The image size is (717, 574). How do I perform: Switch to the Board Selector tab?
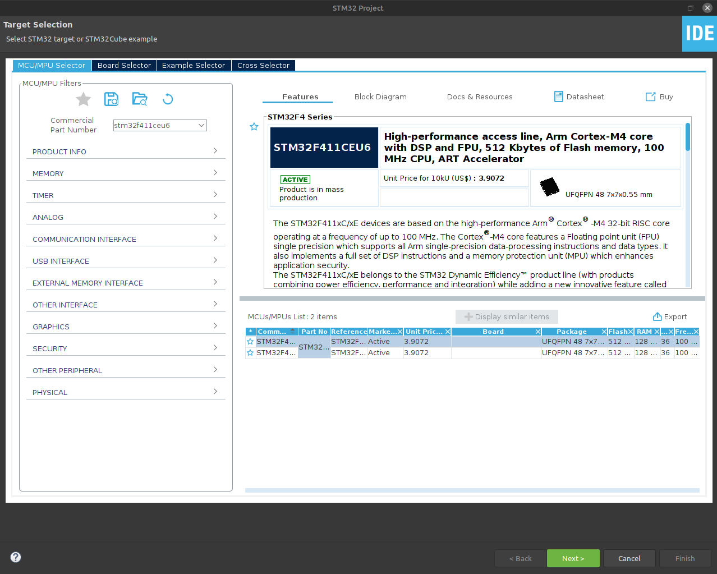click(124, 65)
